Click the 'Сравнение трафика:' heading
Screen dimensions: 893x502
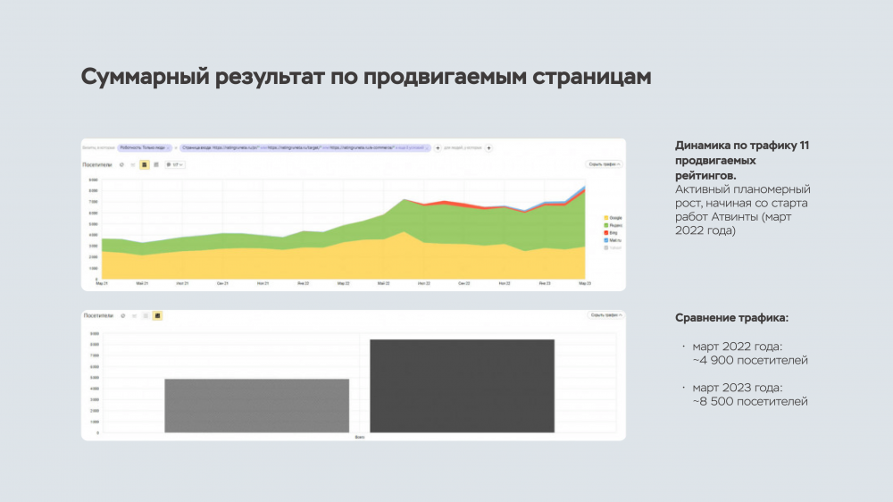tap(732, 318)
